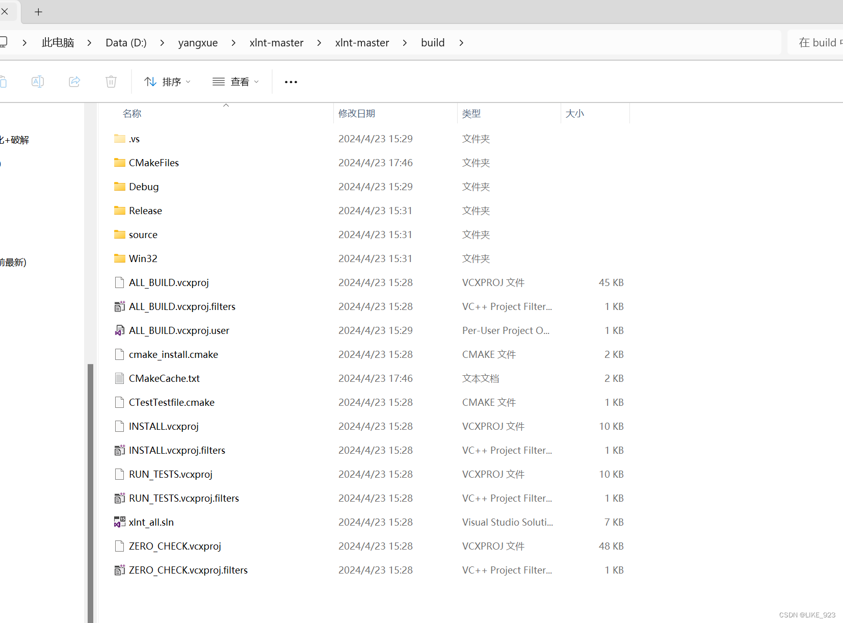Expand chevron after build breadcrumb
The image size is (843, 623).
(x=461, y=43)
